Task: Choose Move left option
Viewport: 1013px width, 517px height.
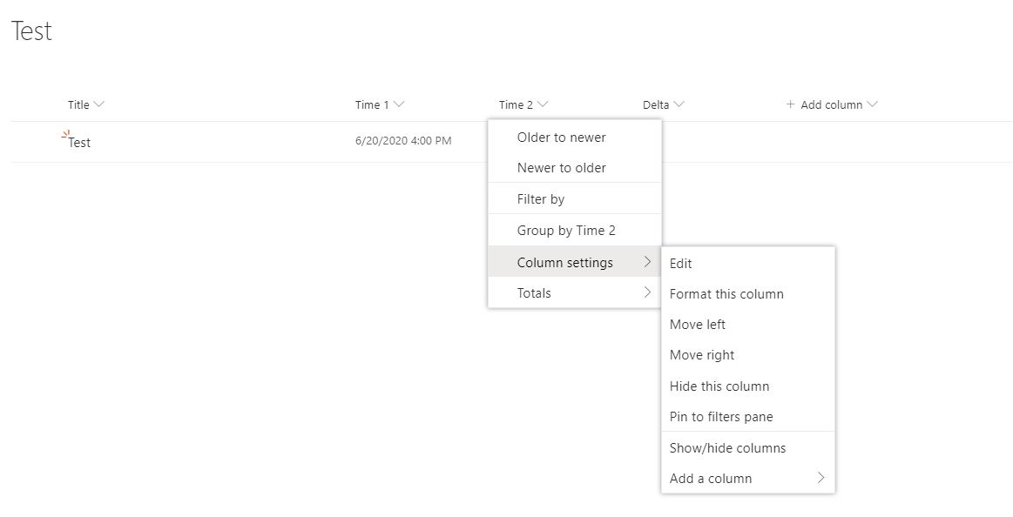Action: tap(697, 325)
